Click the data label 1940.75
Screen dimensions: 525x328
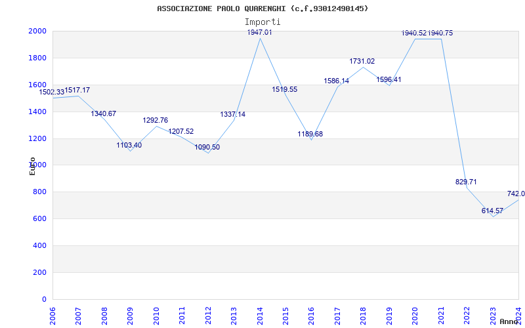440,33
